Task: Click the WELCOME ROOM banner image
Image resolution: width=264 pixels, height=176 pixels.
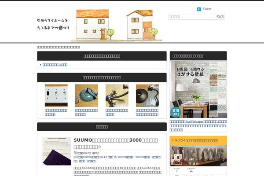Action: (198, 156)
